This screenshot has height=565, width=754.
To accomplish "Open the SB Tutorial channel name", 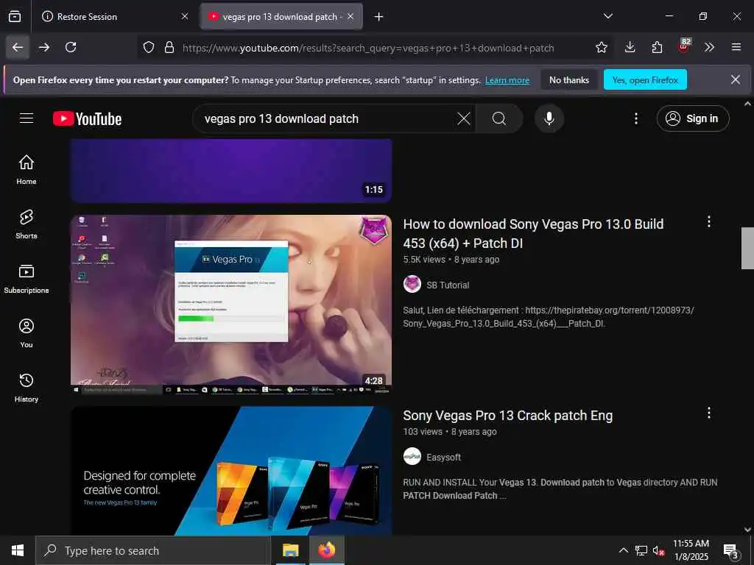I will pyautogui.click(x=448, y=285).
